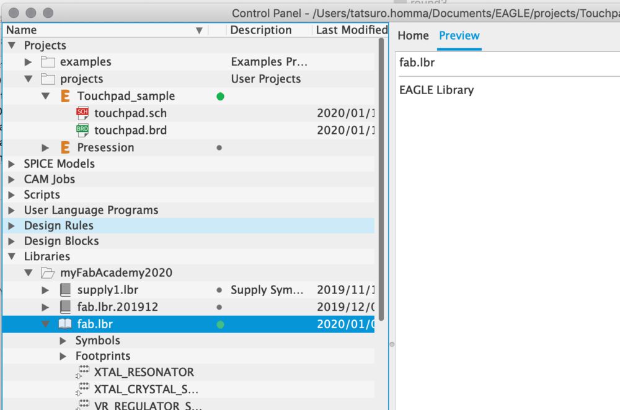Viewport: 620px width, 410px height.
Task: Collapse the Libraries node
Action: tap(12, 256)
